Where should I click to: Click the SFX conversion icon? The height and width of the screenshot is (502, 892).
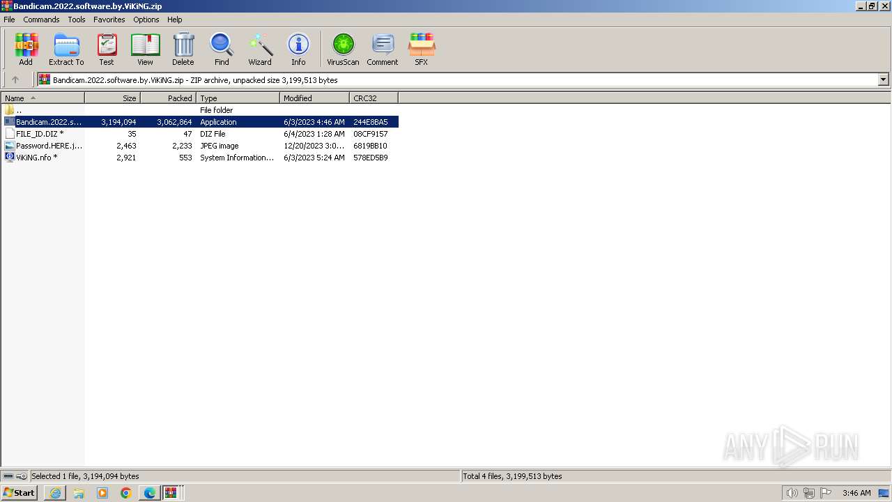[x=422, y=49]
